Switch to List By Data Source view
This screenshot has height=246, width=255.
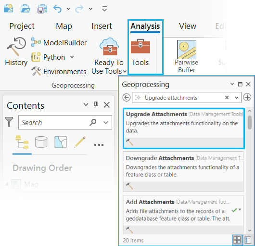(41, 142)
